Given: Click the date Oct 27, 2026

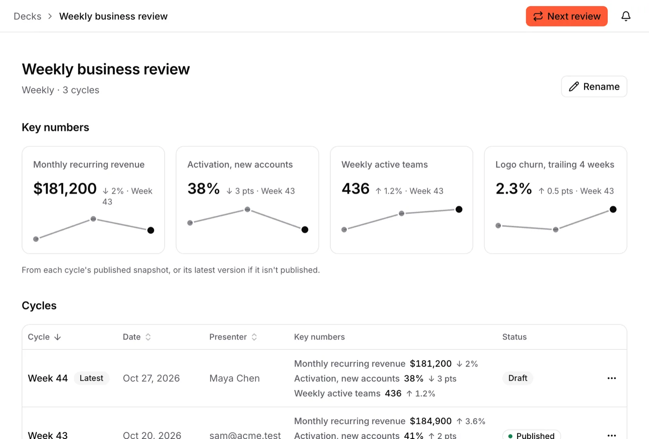Looking at the screenshot, I should pyautogui.click(x=151, y=378).
